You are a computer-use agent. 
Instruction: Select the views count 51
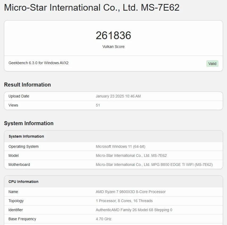[98, 105]
